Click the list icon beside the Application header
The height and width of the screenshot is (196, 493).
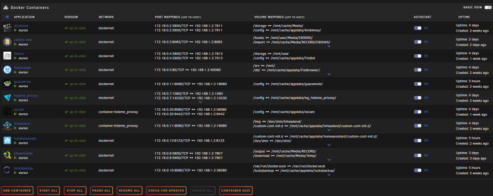(7, 17)
